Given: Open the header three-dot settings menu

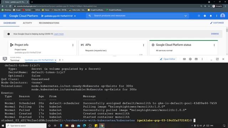Looking at the screenshot, I should [217, 16].
